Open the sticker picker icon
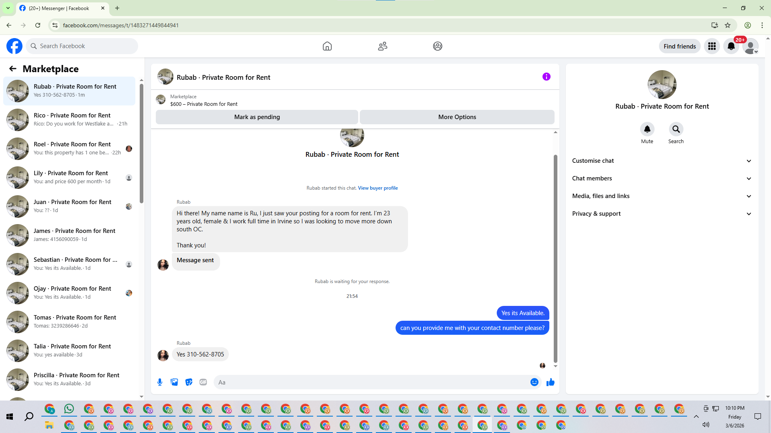This screenshot has height=433, width=771. point(189,382)
